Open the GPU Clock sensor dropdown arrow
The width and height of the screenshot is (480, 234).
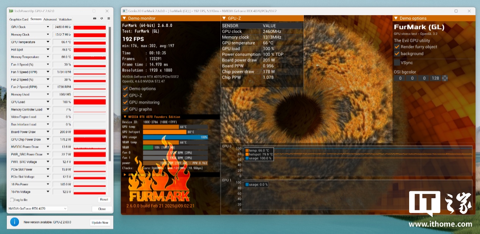(x=48, y=27)
